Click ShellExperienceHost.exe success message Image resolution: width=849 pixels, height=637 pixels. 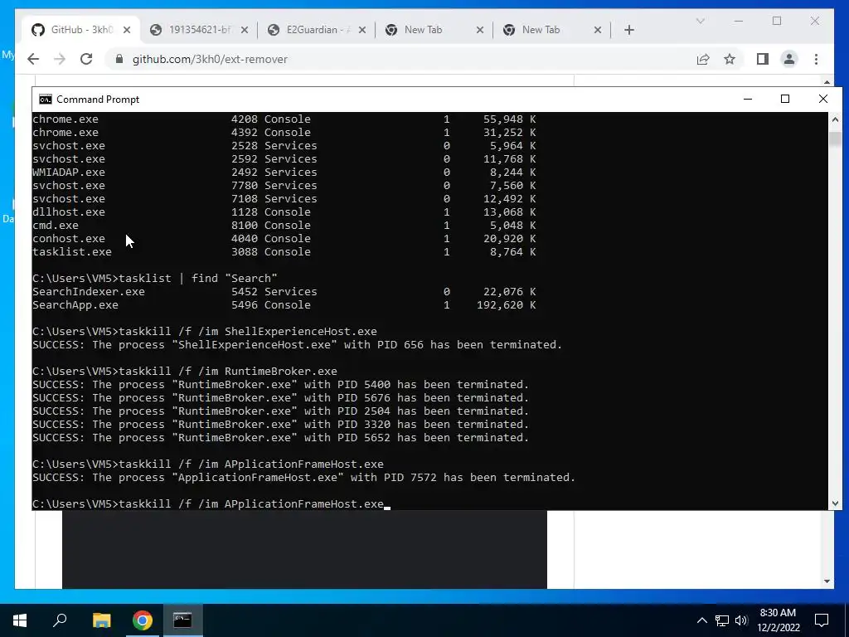pyautogui.click(x=298, y=344)
